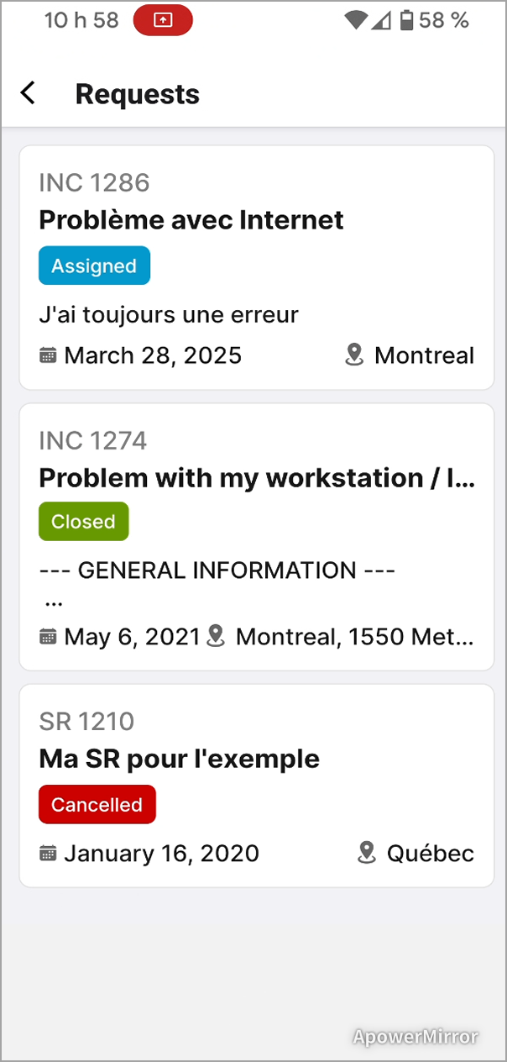Click the blue Assigned status badge
The width and height of the screenshot is (507, 1062).
click(94, 265)
